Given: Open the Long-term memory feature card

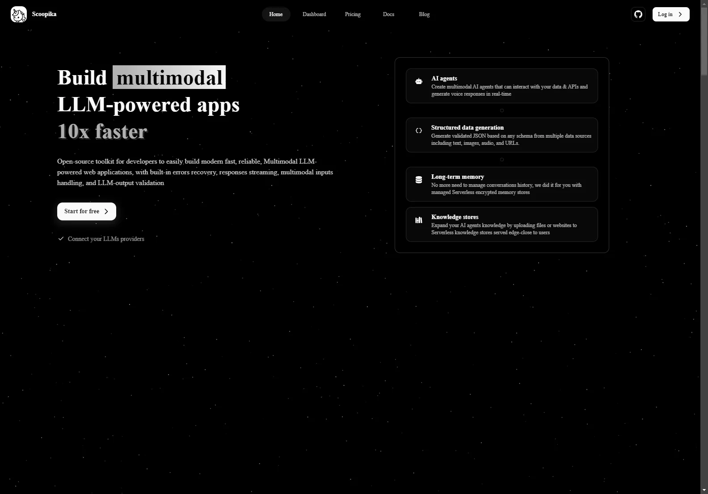Looking at the screenshot, I should pyautogui.click(x=501, y=184).
